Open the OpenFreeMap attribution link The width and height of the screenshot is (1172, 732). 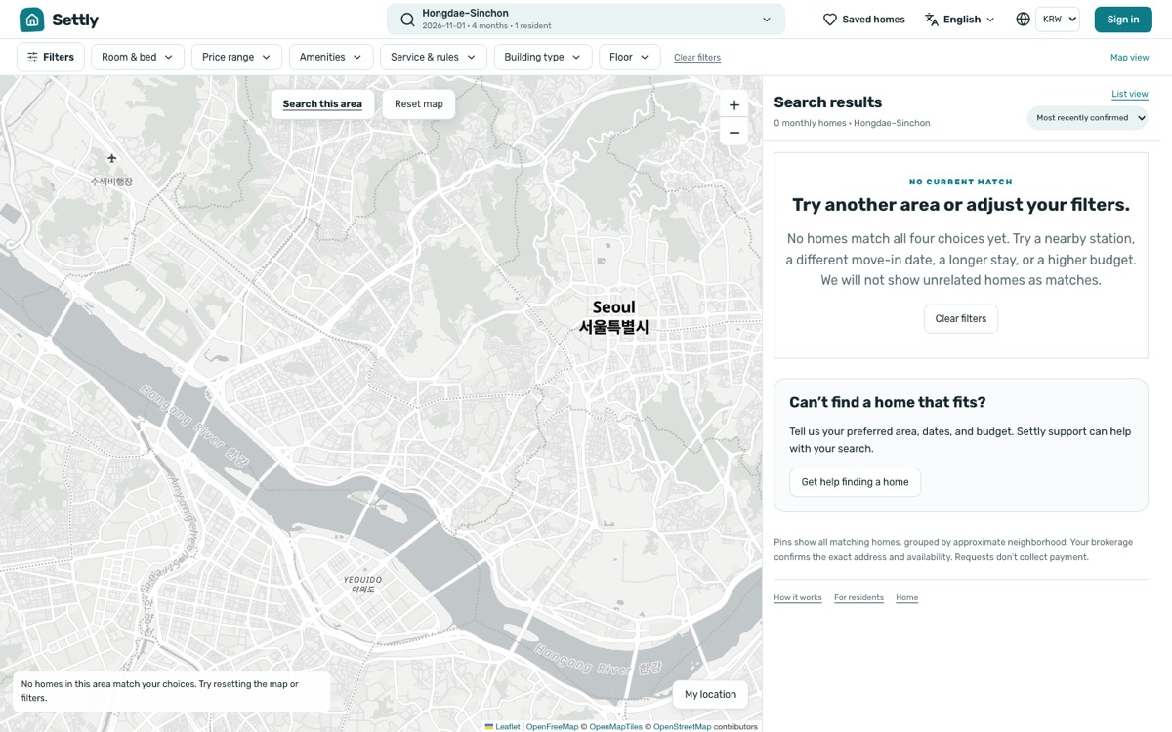pos(553,726)
